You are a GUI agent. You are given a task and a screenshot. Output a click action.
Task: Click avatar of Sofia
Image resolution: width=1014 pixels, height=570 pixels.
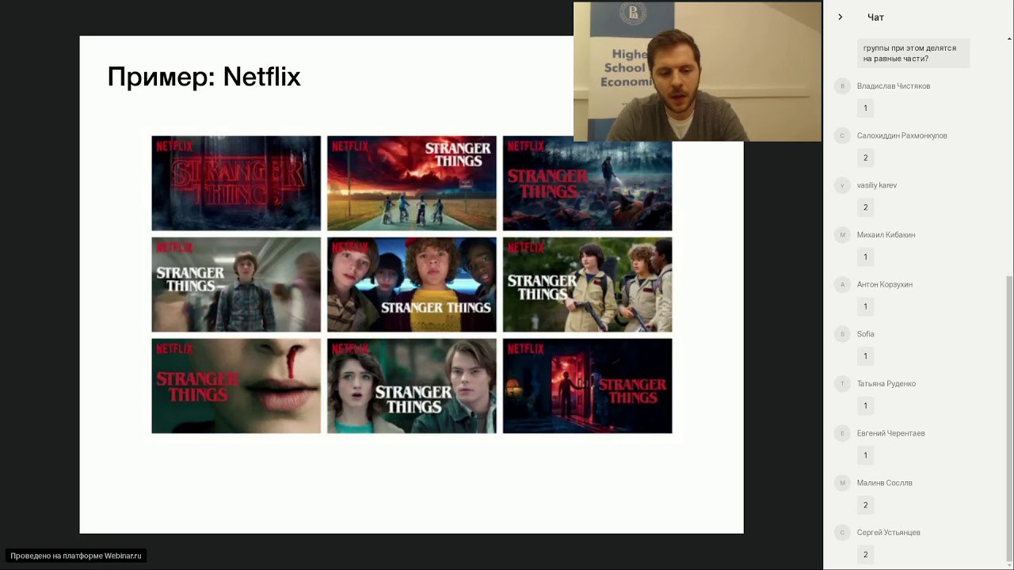click(x=842, y=334)
